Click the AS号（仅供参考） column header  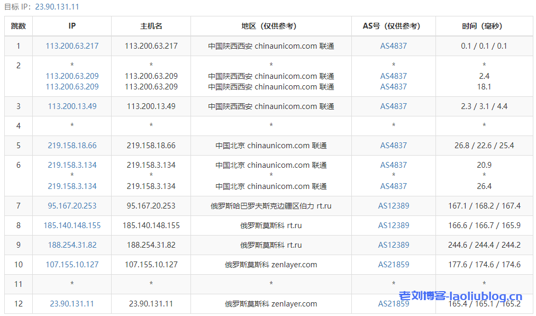pos(393,26)
